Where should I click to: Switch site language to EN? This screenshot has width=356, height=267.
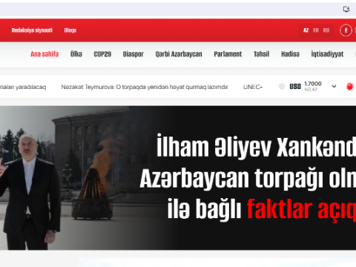tap(316, 30)
